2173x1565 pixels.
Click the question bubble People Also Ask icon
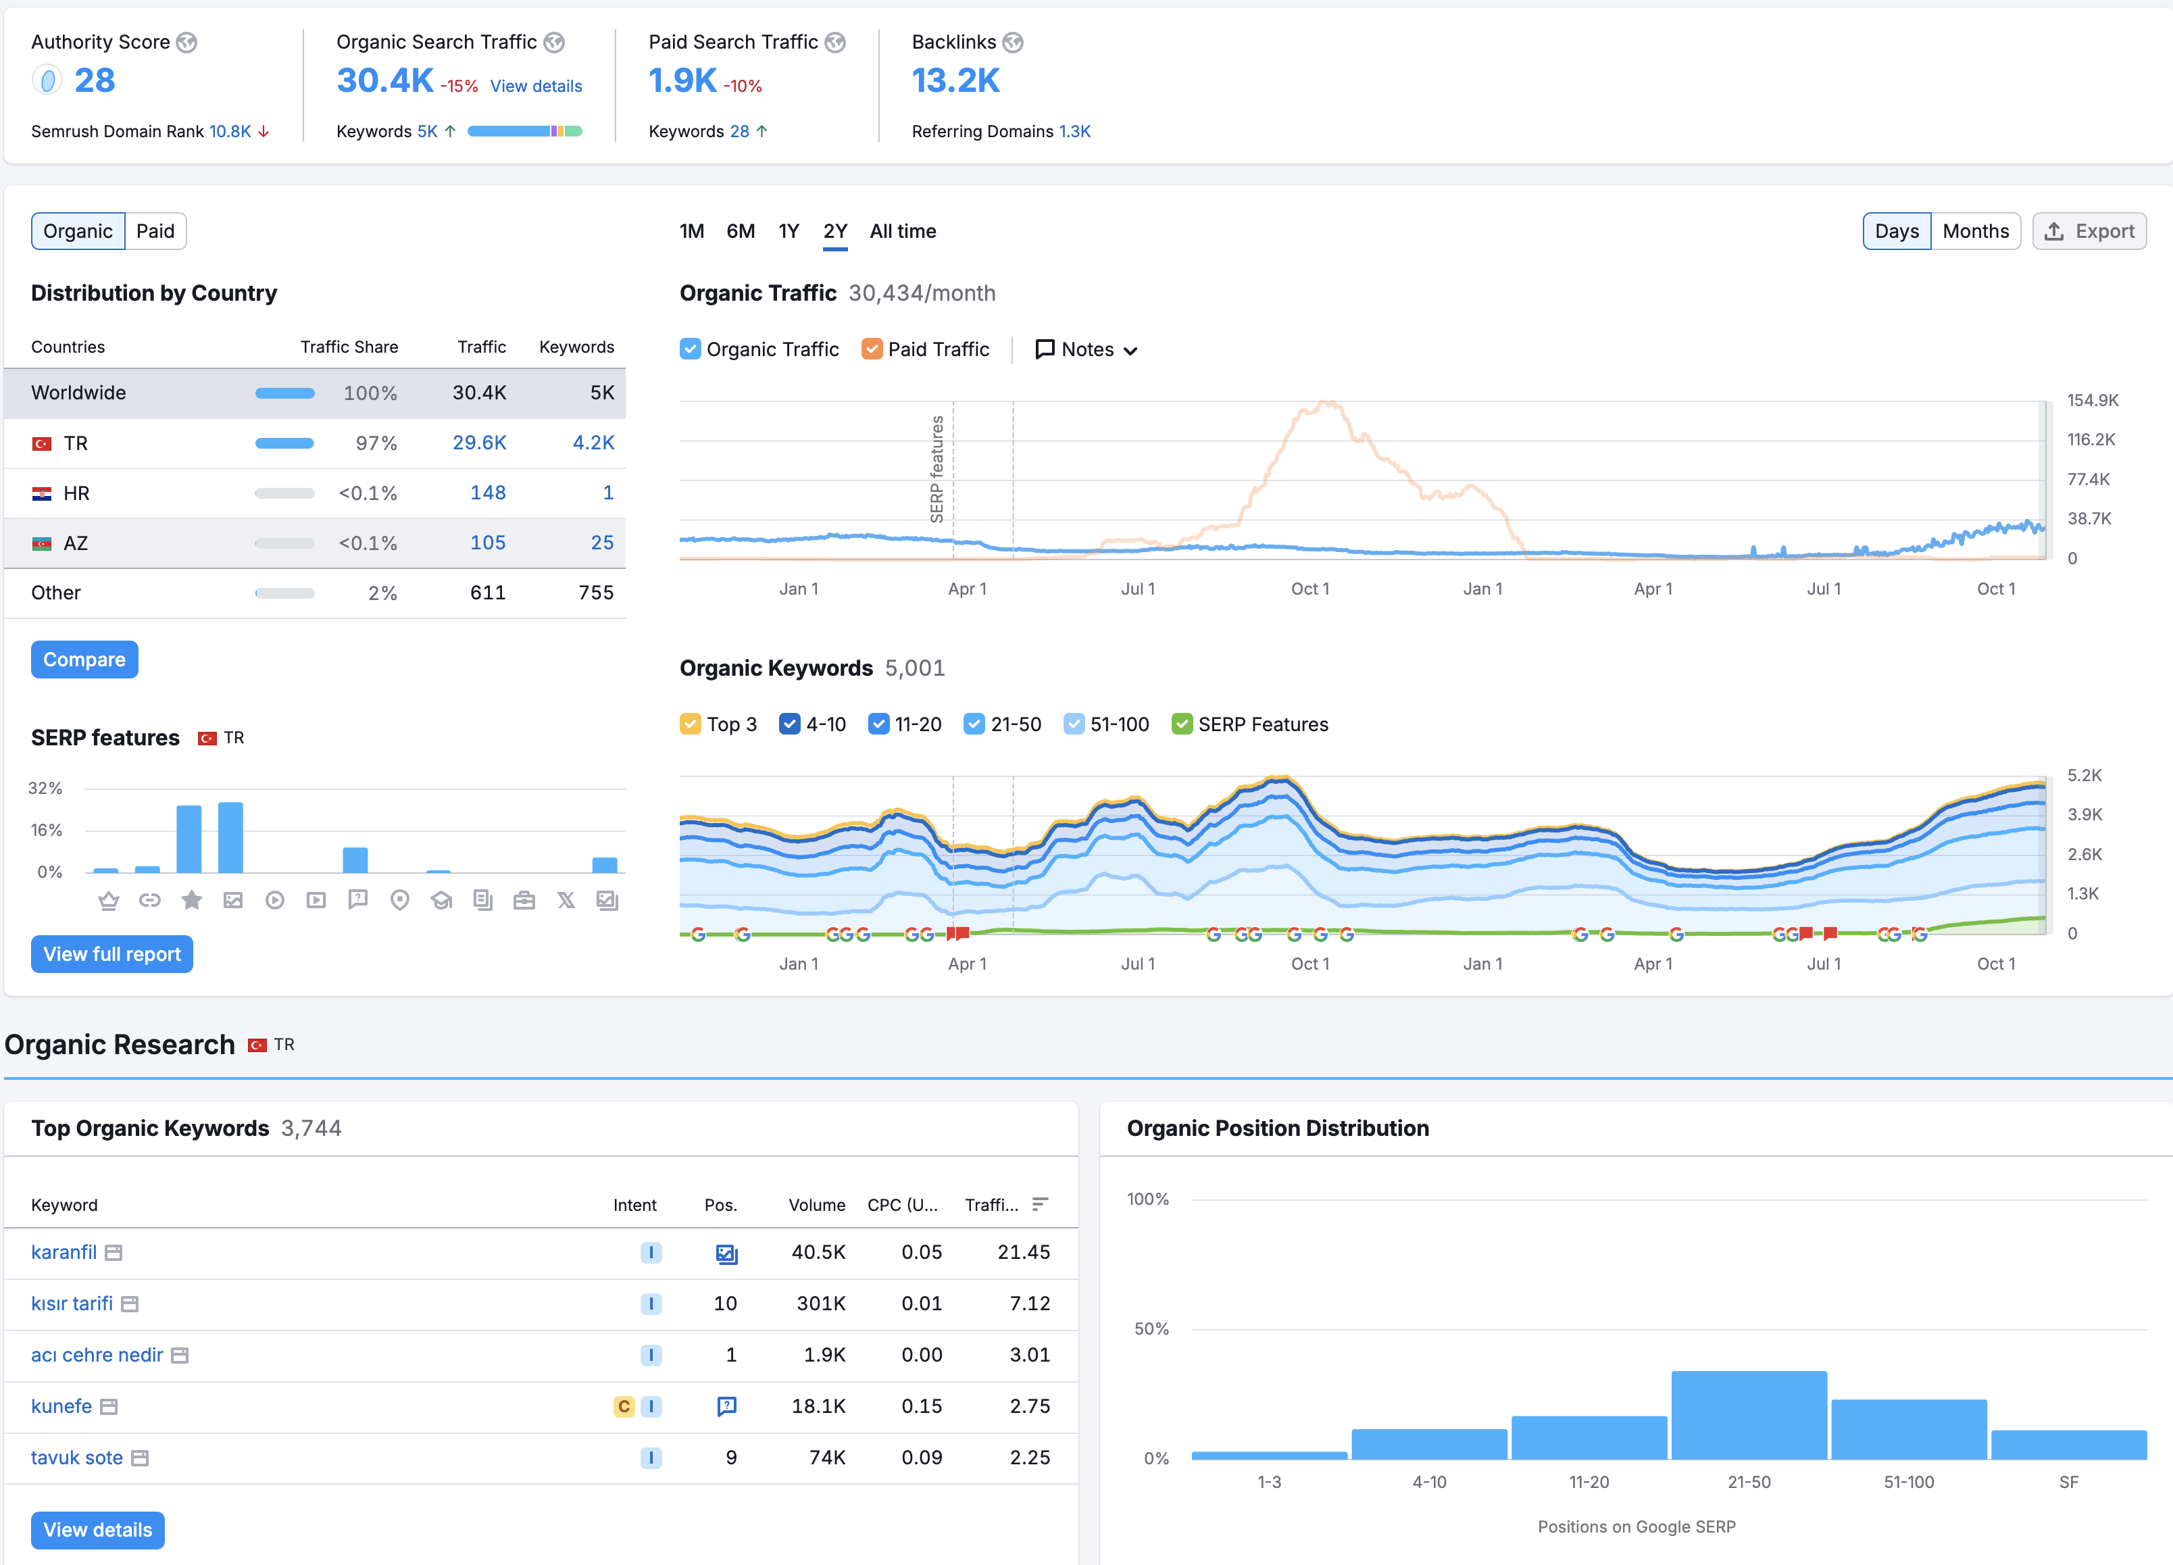(x=358, y=900)
